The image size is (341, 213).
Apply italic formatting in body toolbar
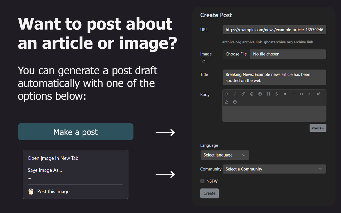pos(235,94)
